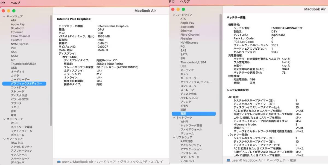Click ハードウェア in the battery window path bar

[x=276, y=160]
